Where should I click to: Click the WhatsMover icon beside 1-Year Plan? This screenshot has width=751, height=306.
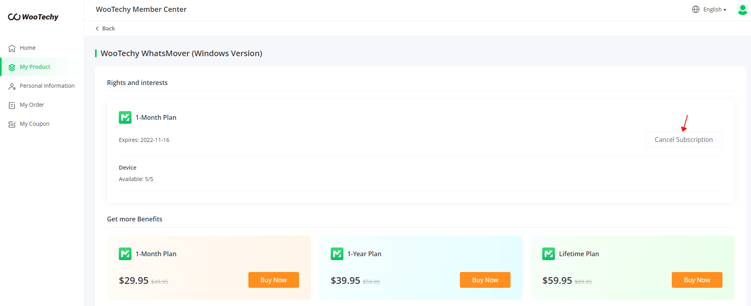(x=337, y=254)
